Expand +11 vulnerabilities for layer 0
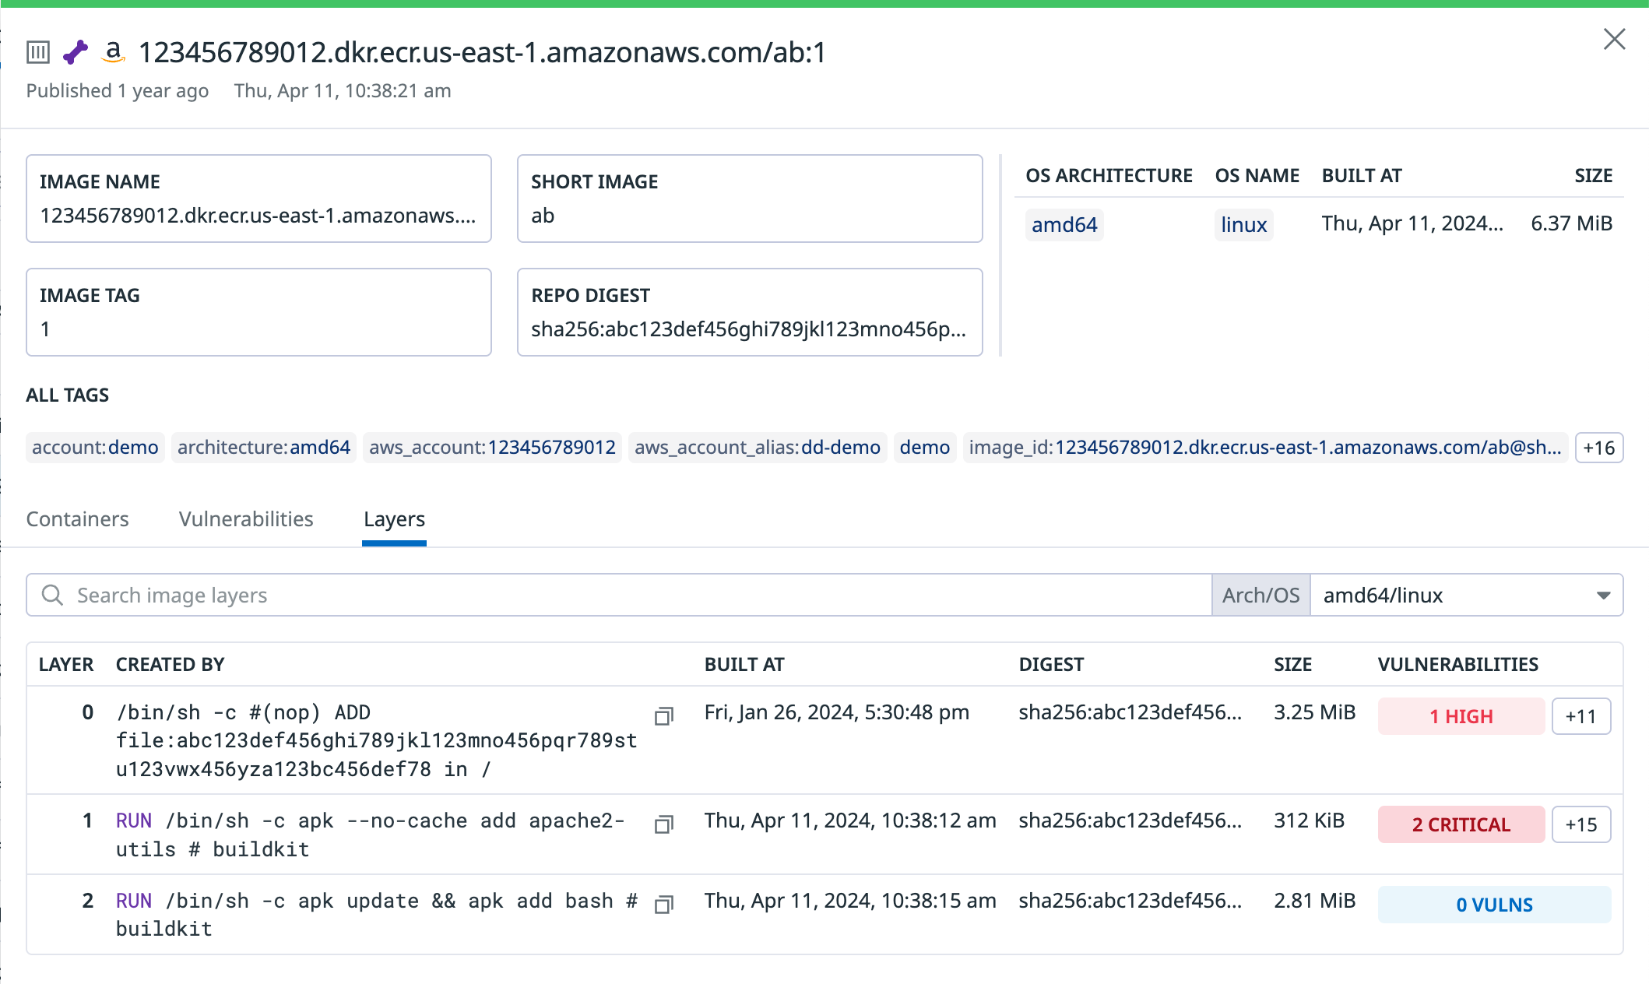 [x=1580, y=716]
